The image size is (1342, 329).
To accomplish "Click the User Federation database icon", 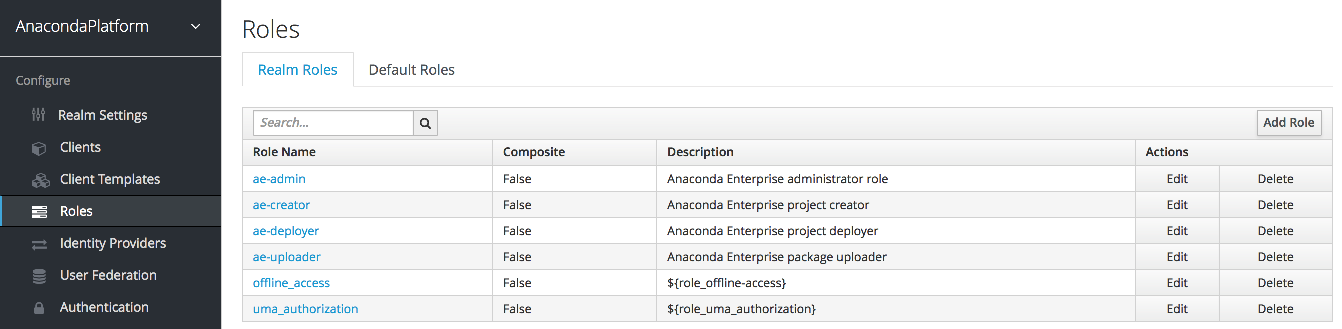I will pyautogui.click(x=39, y=276).
